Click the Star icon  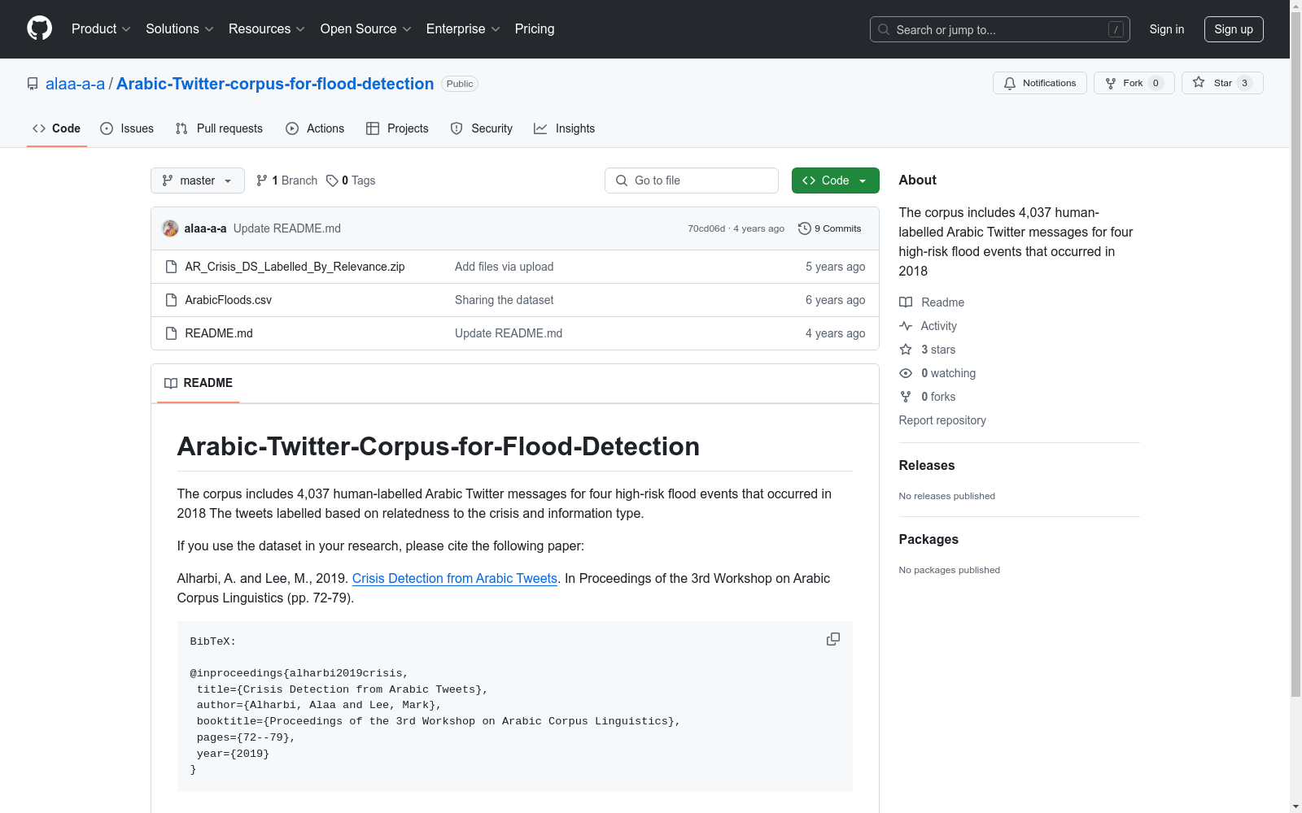pos(1199,82)
